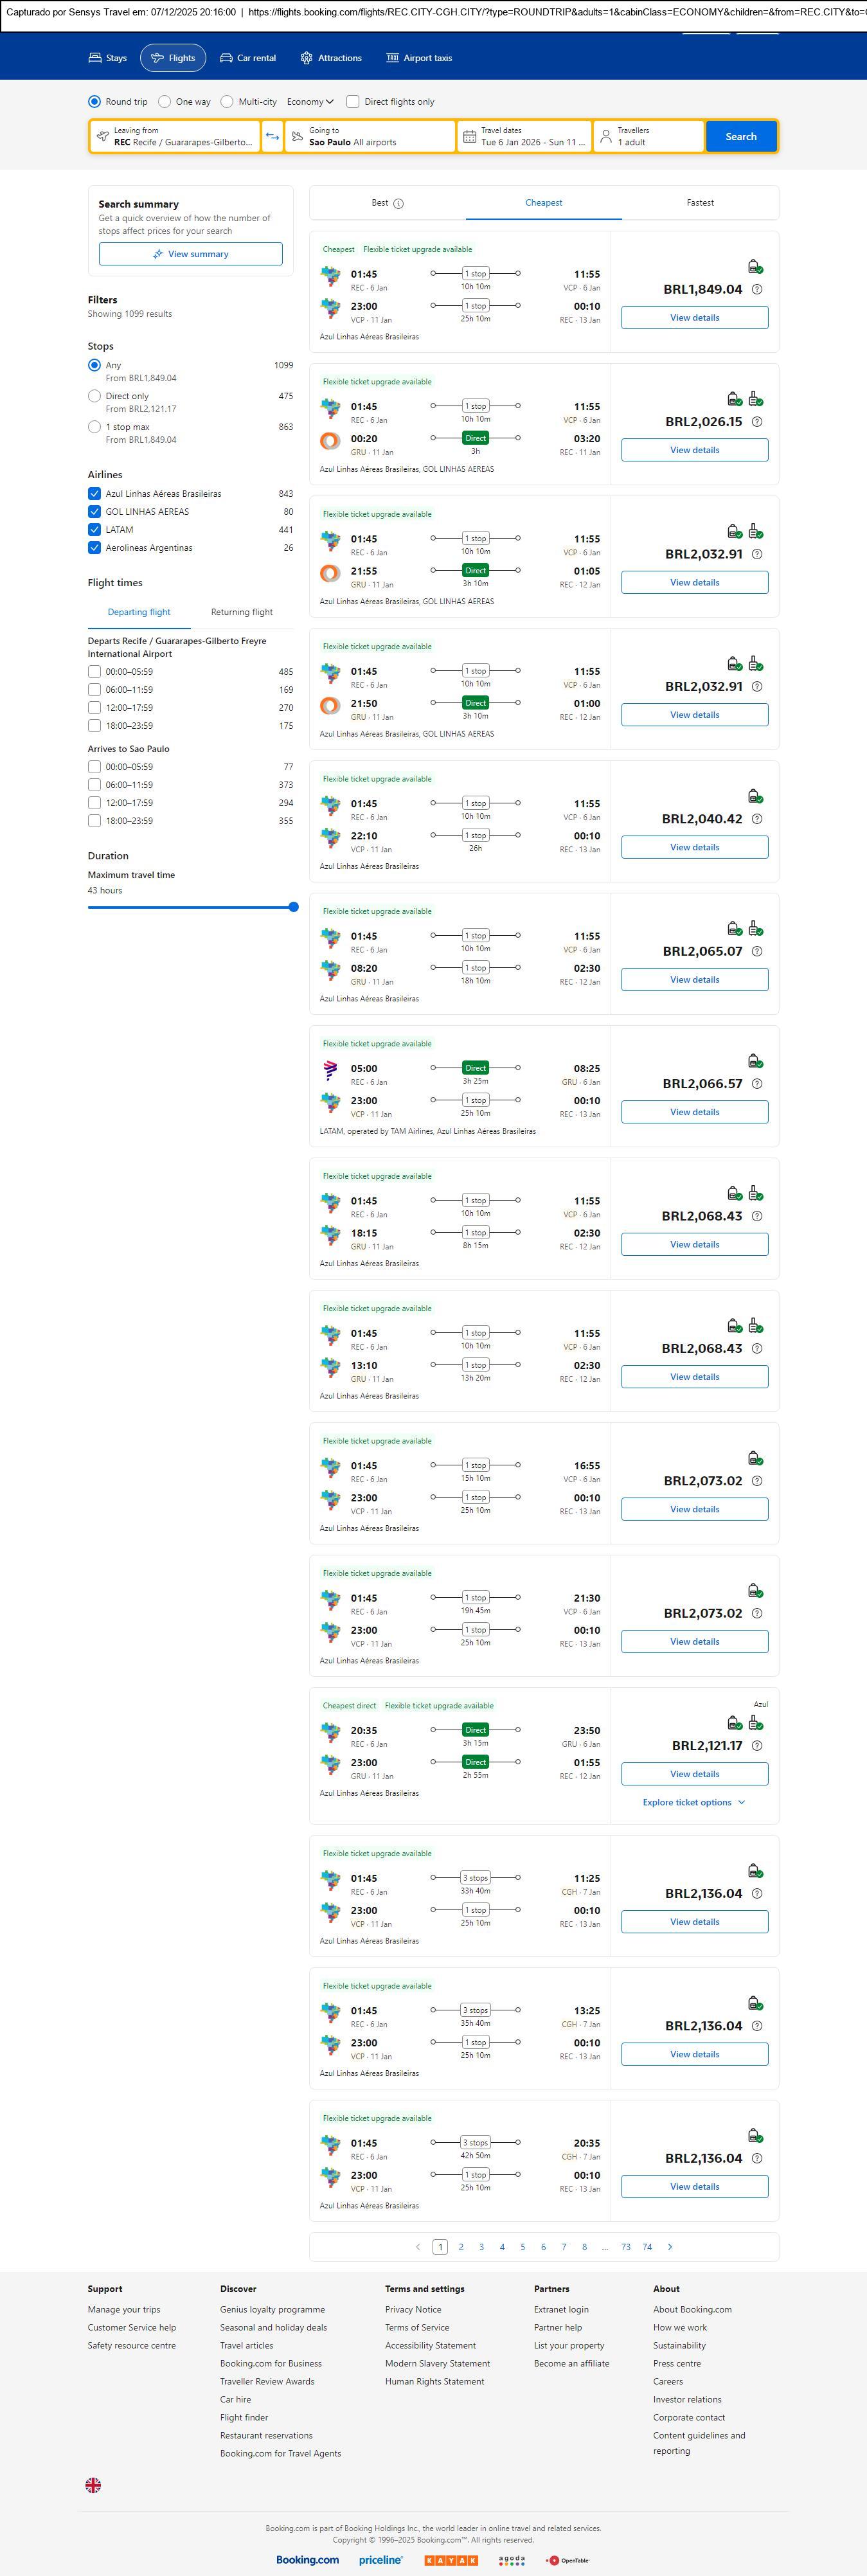Click the next page arrow in pagination
867x2576 pixels.
click(x=670, y=2247)
